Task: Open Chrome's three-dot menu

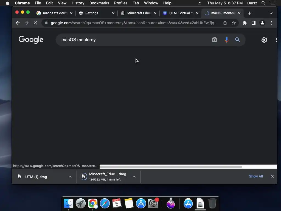Action: coord(271,23)
